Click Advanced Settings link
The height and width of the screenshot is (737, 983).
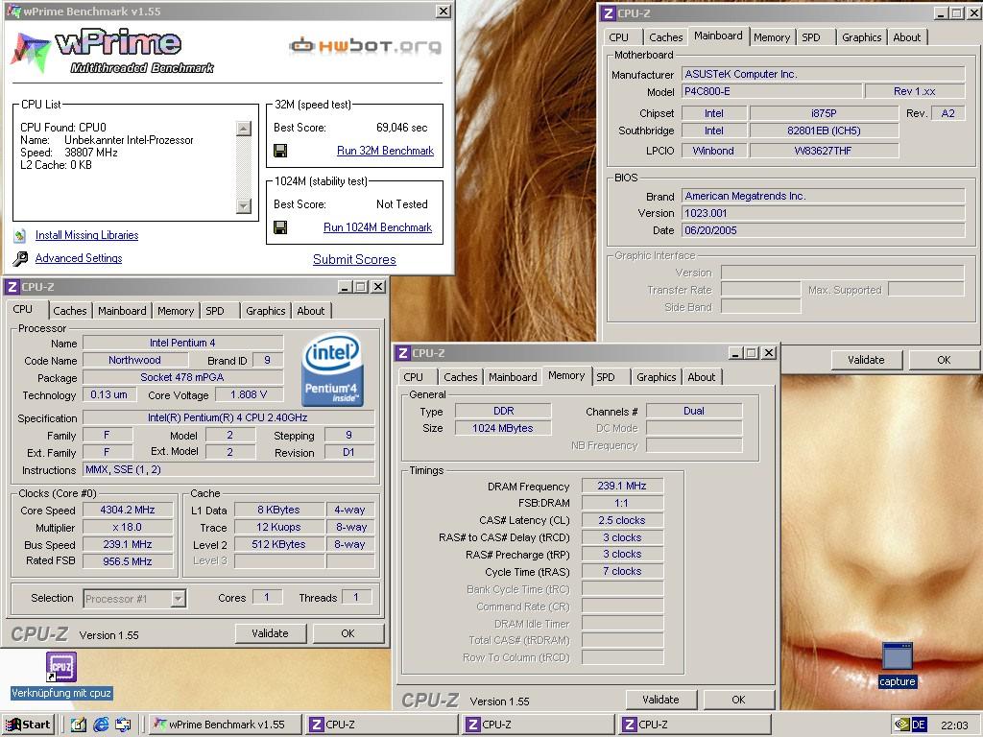pyautogui.click(x=79, y=258)
